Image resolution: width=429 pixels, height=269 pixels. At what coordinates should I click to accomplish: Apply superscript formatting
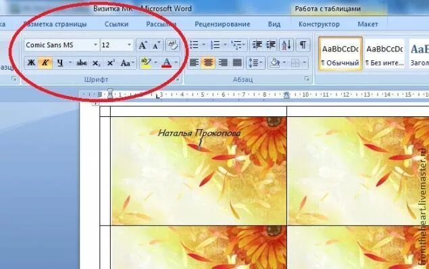pyautogui.click(x=111, y=63)
